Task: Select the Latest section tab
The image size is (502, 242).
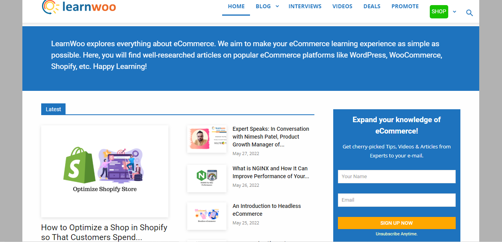Action: [x=53, y=109]
